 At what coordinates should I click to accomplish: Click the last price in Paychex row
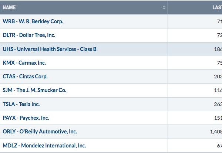click(x=218, y=118)
